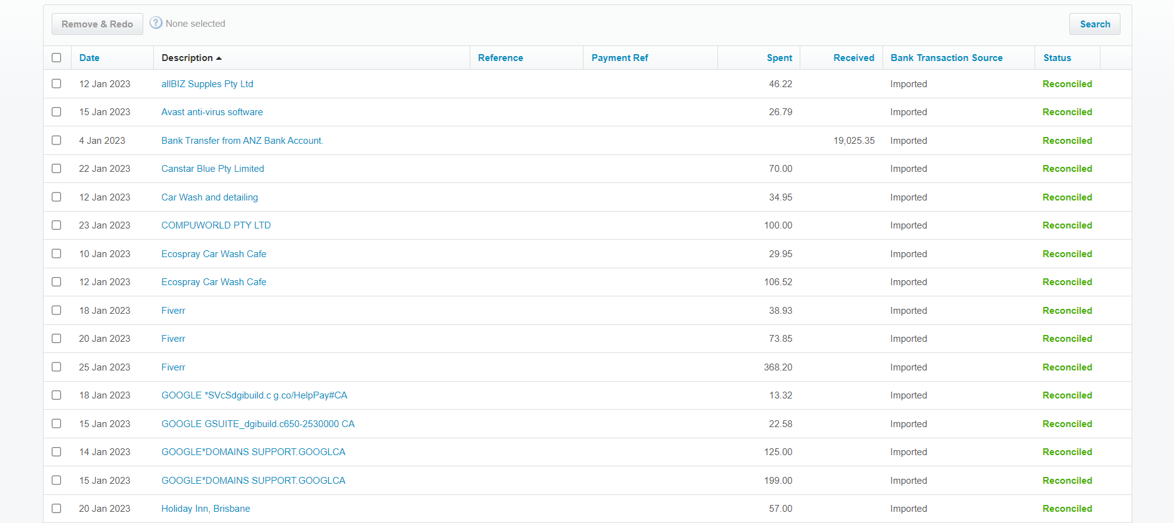This screenshot has width=1174, height=523.
Task: Click the 19,025.35 received amount
Action: [854, 141]
